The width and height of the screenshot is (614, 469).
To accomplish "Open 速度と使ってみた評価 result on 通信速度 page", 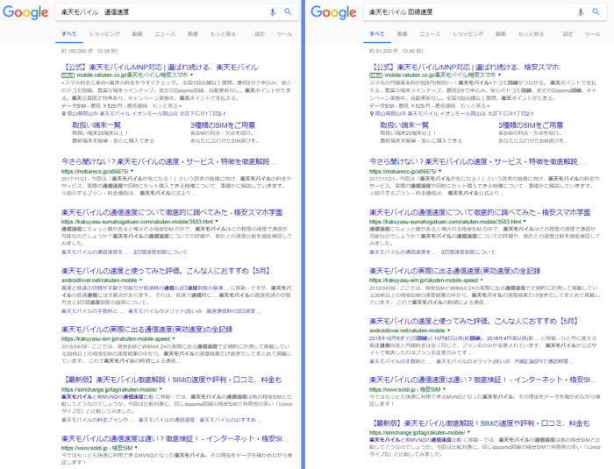I will 166,271.
